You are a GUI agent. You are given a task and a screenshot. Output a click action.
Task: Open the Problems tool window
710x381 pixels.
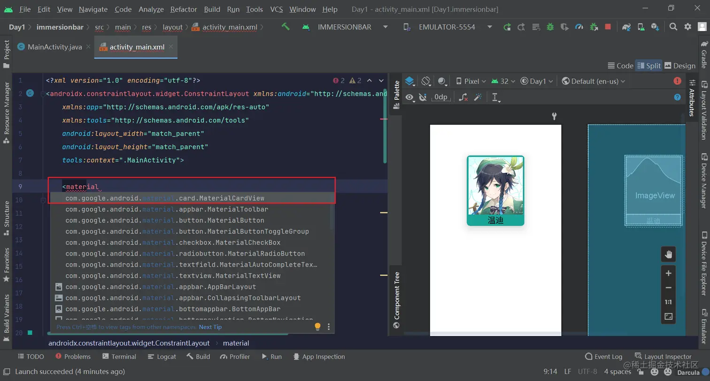click(x=73, y=356)
